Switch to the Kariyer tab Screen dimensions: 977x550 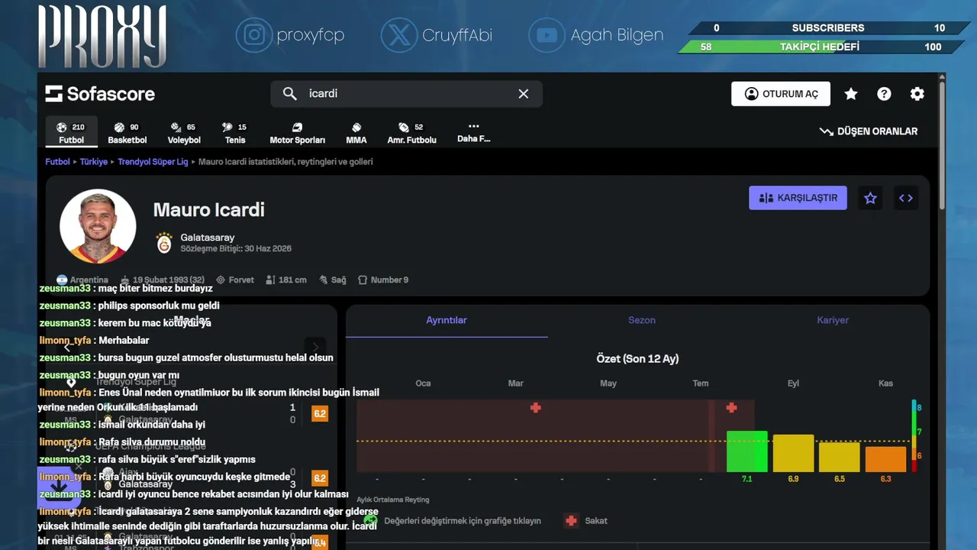click(833, 321)
